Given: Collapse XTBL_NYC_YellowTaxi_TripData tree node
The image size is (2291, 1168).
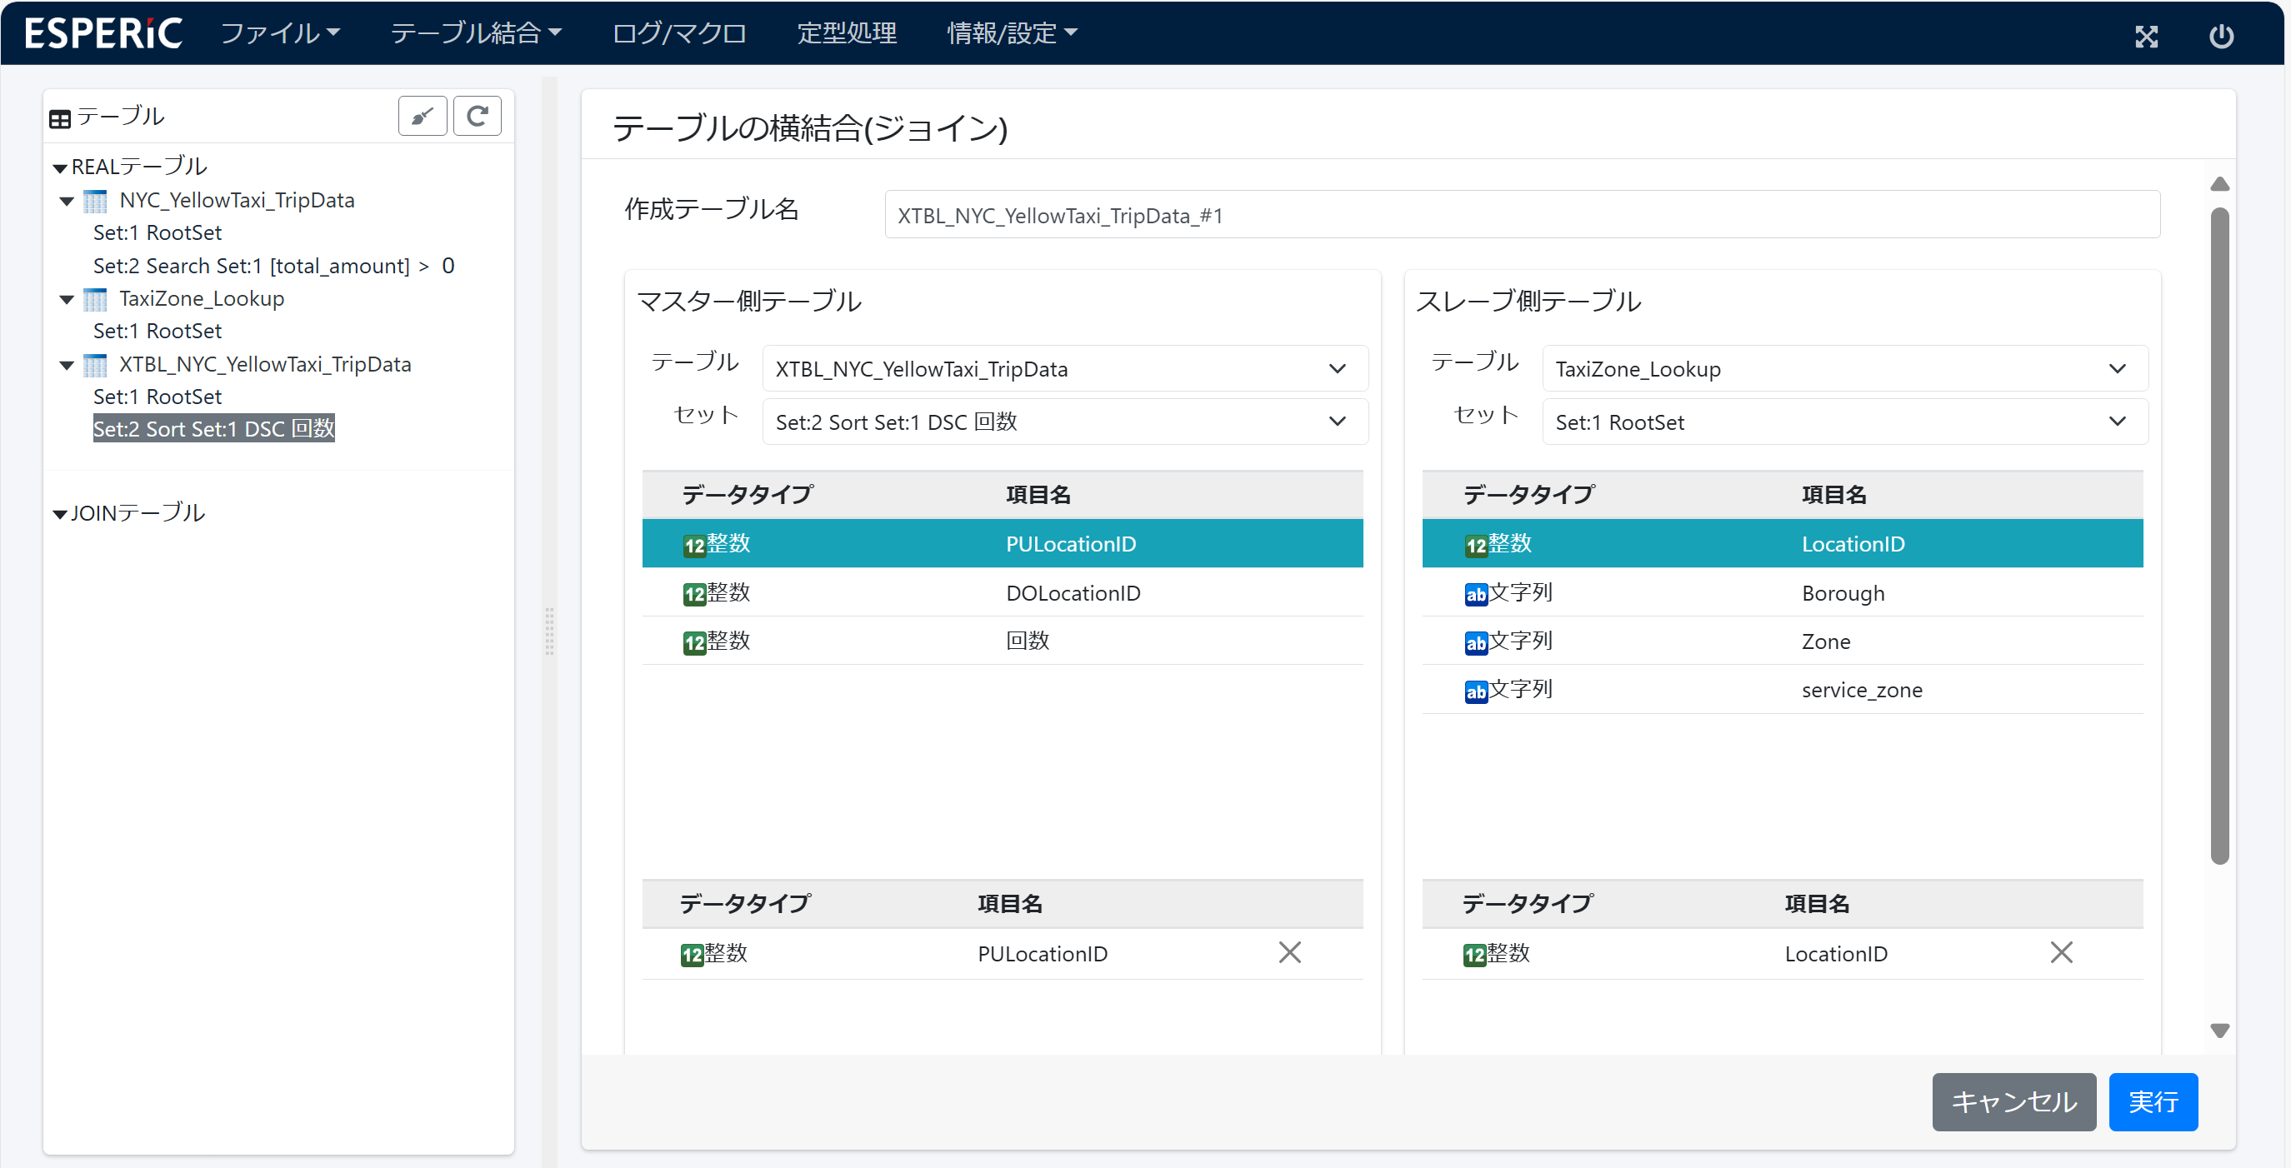Looking at the screenshot, I should (67, 366).
